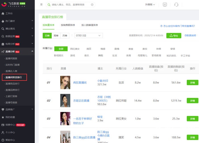Clear the search box with the X icon
This screenshot has width=199, height=143.
(92, 5)
